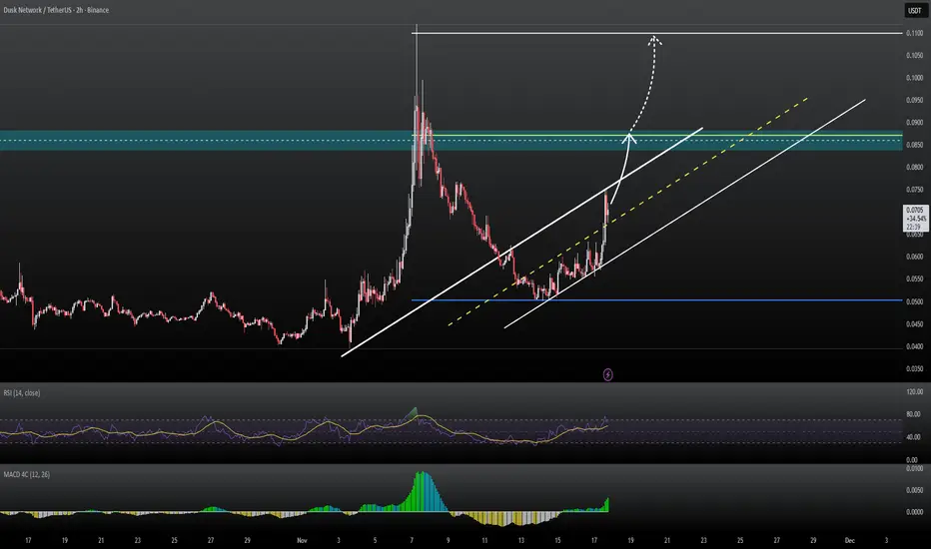
Task: Click the 0.0350 price axis label
Action: 914,368
